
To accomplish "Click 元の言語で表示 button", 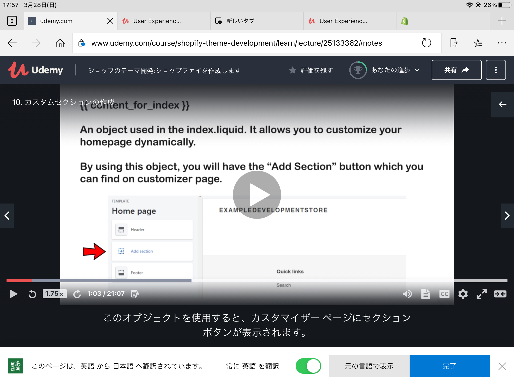I will 369,366.
